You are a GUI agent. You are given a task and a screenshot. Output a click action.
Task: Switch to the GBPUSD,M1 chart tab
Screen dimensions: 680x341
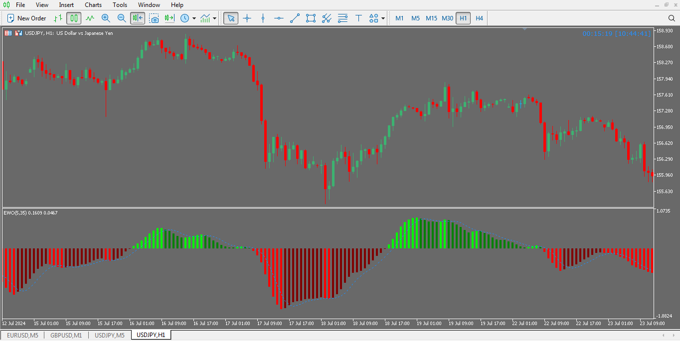coord(66,335)
